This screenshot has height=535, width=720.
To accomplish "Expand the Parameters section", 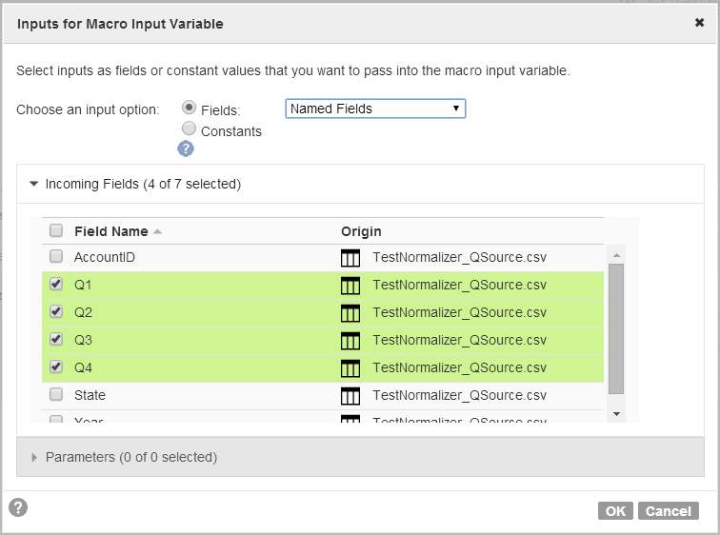I will tap(33, 458).
